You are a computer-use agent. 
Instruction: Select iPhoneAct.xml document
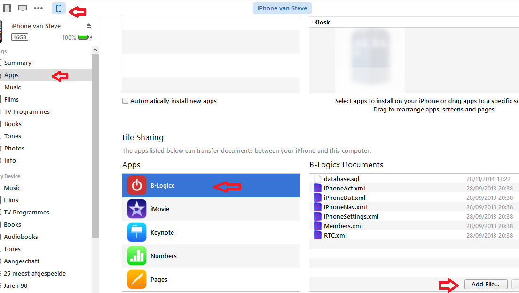414,188
